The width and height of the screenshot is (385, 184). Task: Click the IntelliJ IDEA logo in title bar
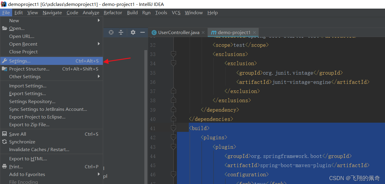point(4,4)
